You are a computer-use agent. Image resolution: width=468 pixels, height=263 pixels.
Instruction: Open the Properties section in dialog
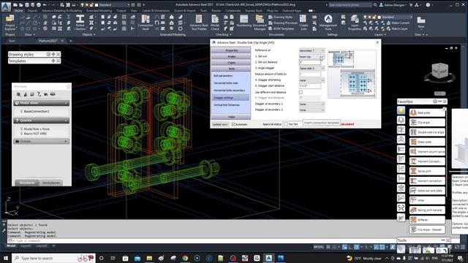click(231, 50)
